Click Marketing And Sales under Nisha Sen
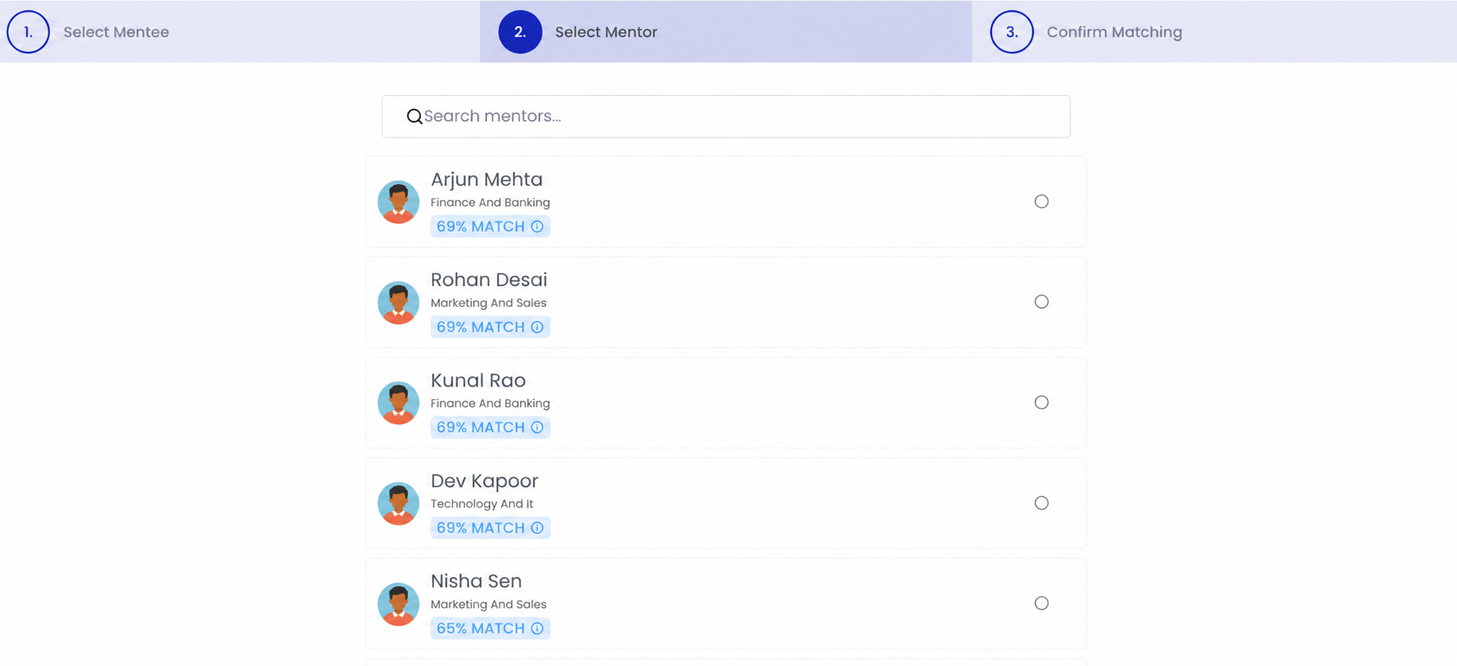The width and height of the screenshot is (1457, 666). pyautogui.click(x=489, y=605)
